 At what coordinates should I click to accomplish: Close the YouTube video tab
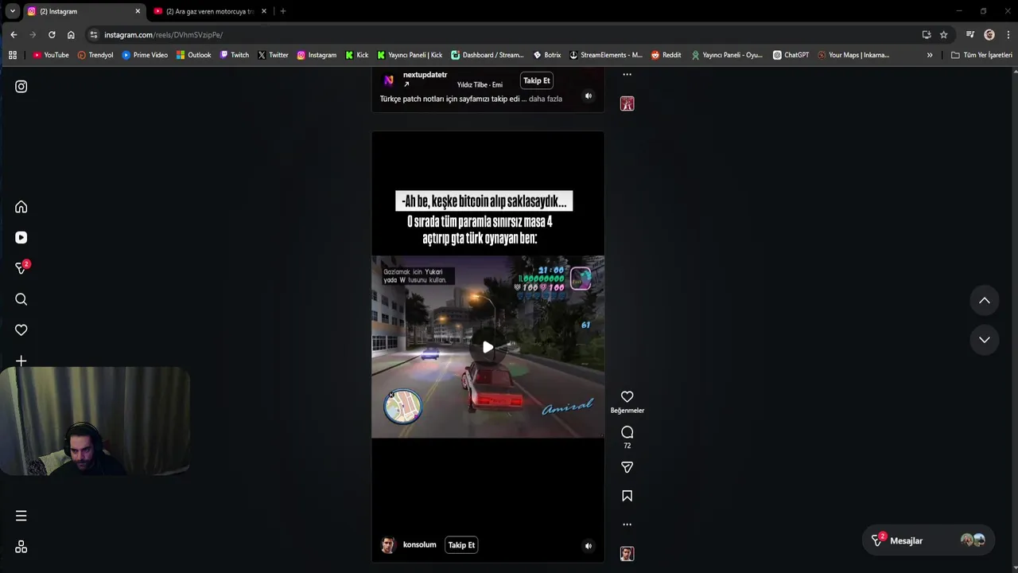pos(264,11)
